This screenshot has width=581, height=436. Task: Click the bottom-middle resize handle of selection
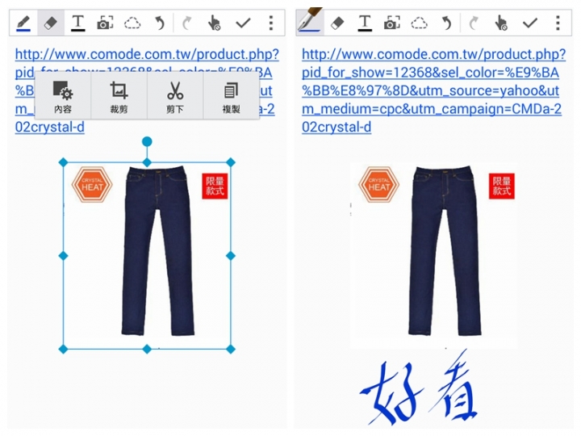(147, 349)
